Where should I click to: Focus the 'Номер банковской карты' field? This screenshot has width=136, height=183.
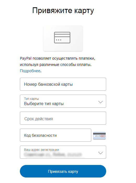click(63, 84)
